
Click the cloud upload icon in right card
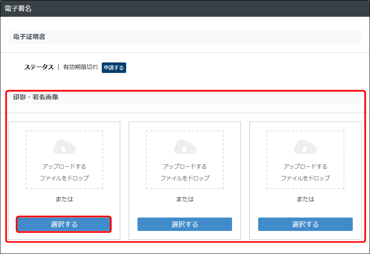305,147
